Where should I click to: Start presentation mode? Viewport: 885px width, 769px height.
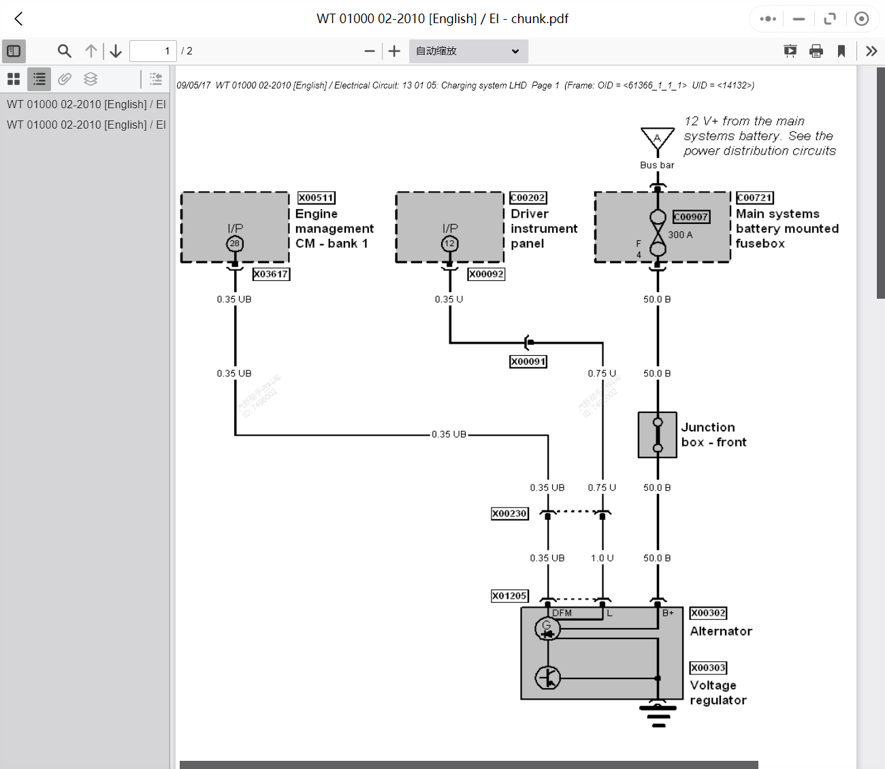tap(790, 51)
